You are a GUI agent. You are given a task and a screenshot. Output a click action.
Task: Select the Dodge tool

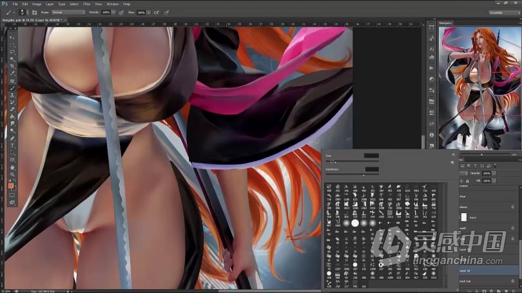12,131
